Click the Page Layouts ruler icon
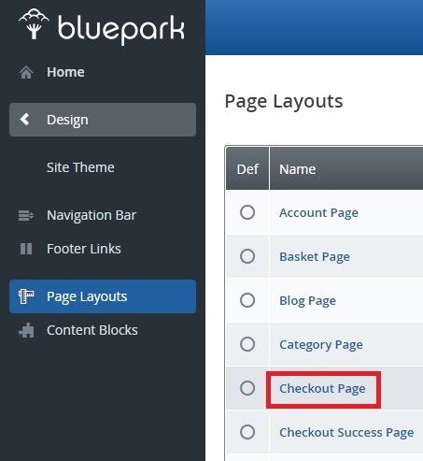Screen dimensions: 423x461 [26, 296]
